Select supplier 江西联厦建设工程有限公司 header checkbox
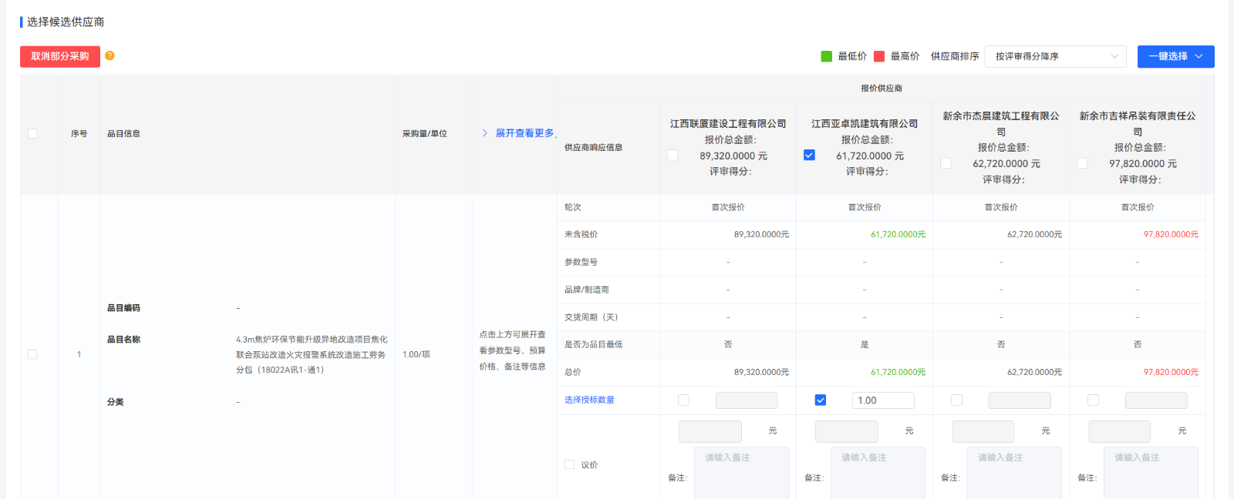Image resolution: width=1234 pixels, height=499 pixels. [673, 155]
